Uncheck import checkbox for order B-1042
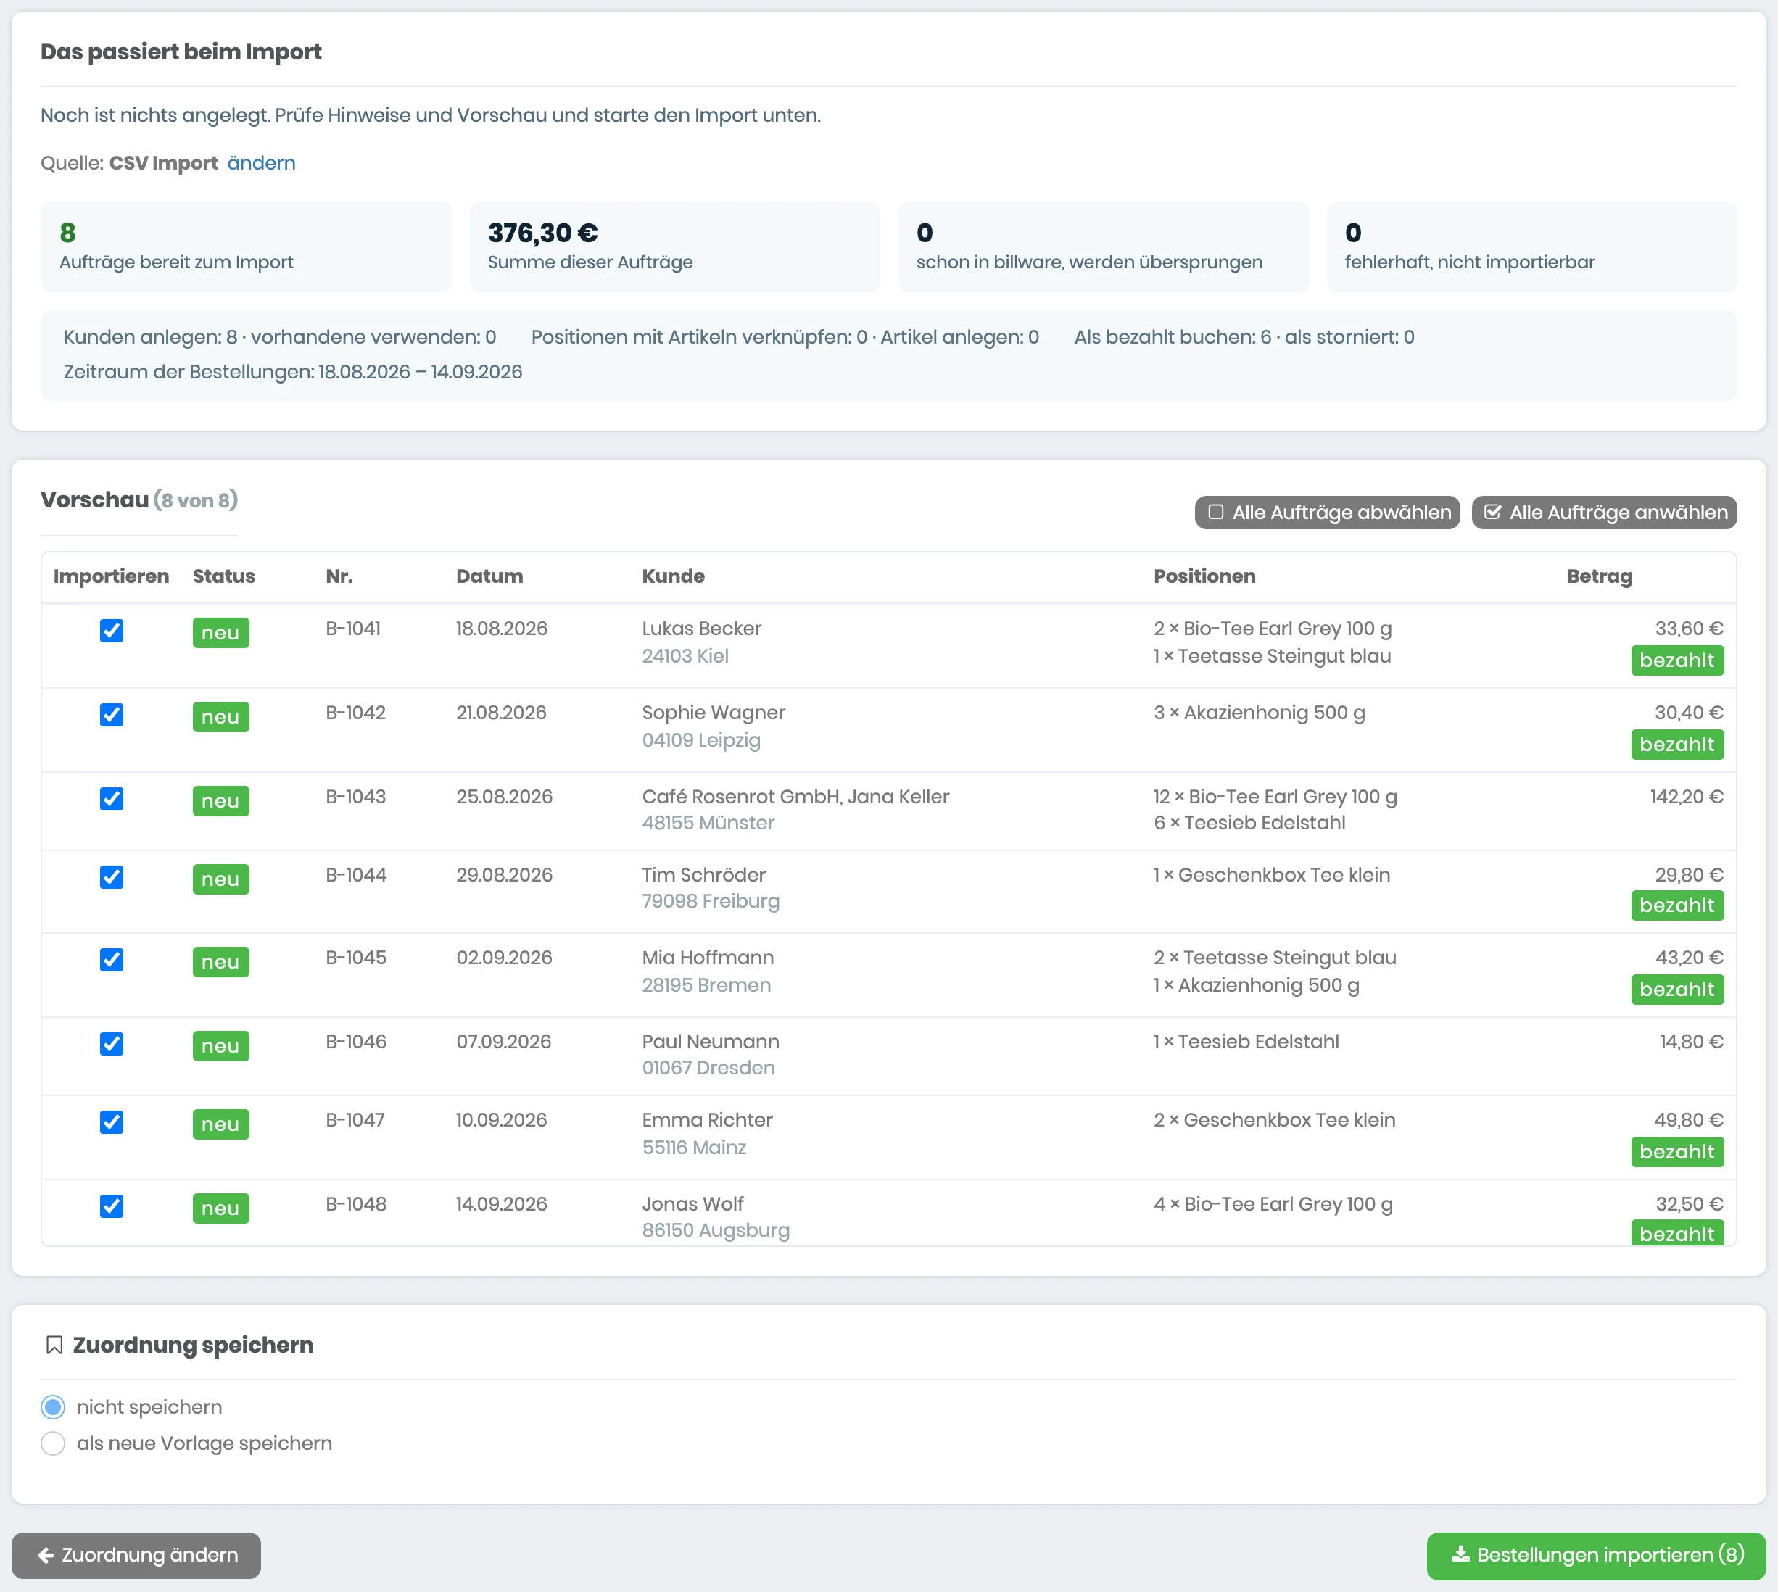Screen dimensions: 1778x1592 point(111,715)
